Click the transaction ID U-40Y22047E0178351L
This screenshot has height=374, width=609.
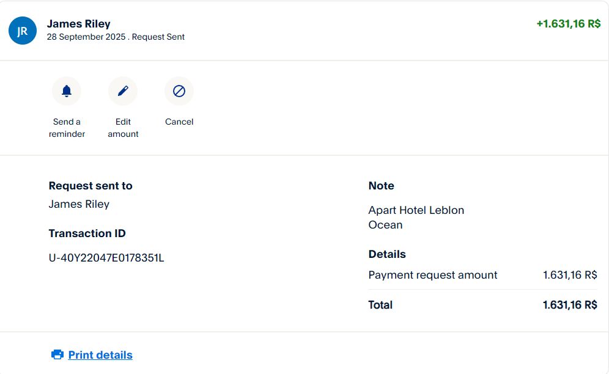tap(106, 258)
